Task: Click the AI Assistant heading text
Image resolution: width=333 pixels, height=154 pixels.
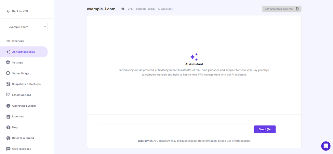Action: click(194, 64)
